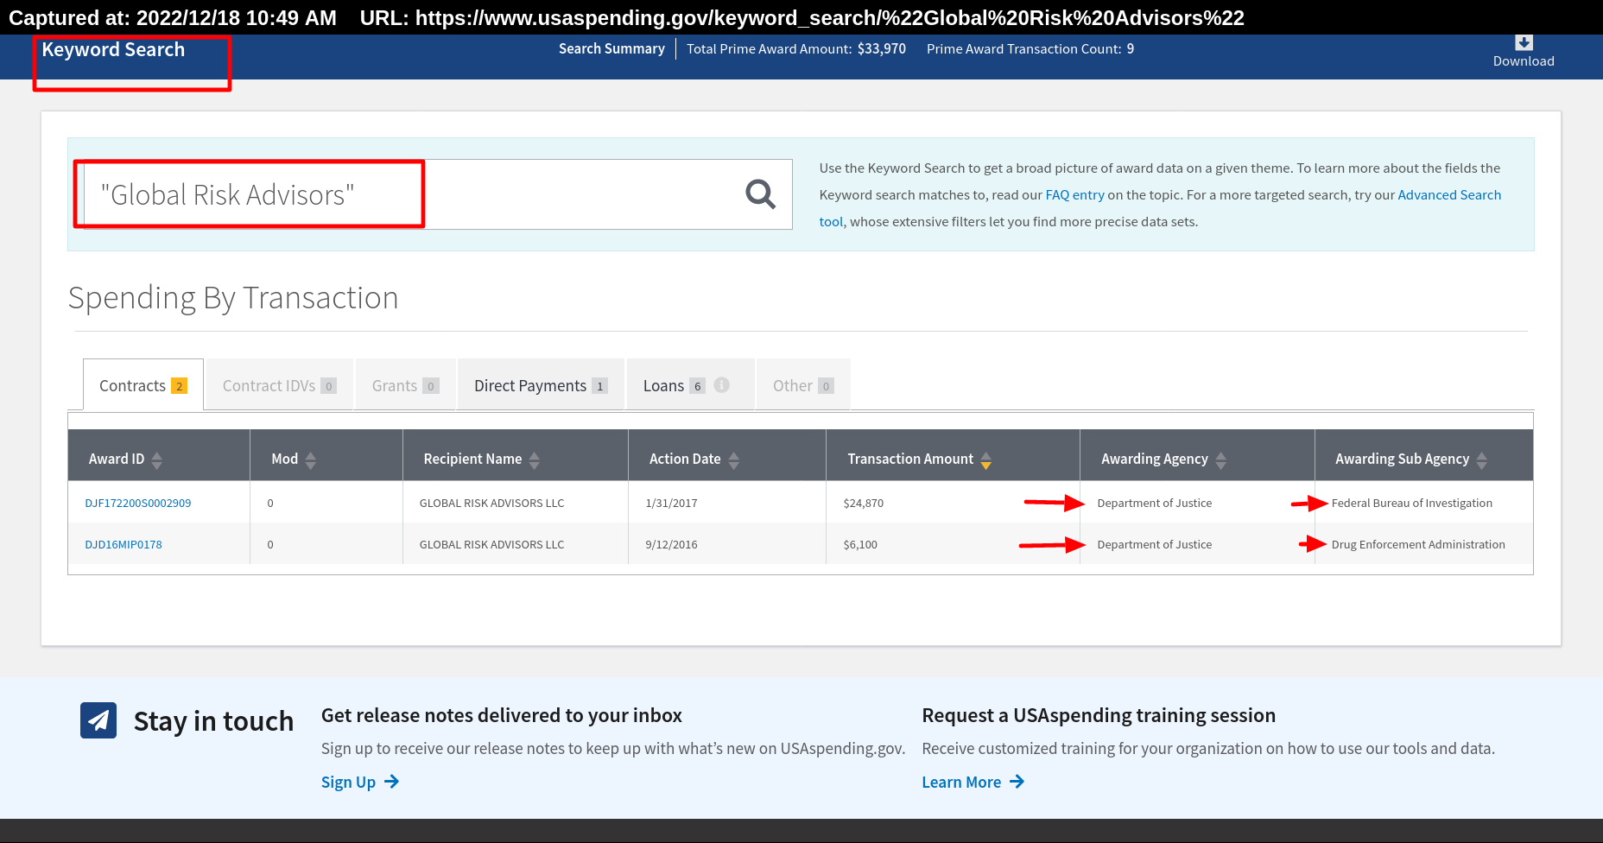Click the Sign Up link
Viewport: 1603px width, 843px height.
pyautogui.click(x=348, y=782)
